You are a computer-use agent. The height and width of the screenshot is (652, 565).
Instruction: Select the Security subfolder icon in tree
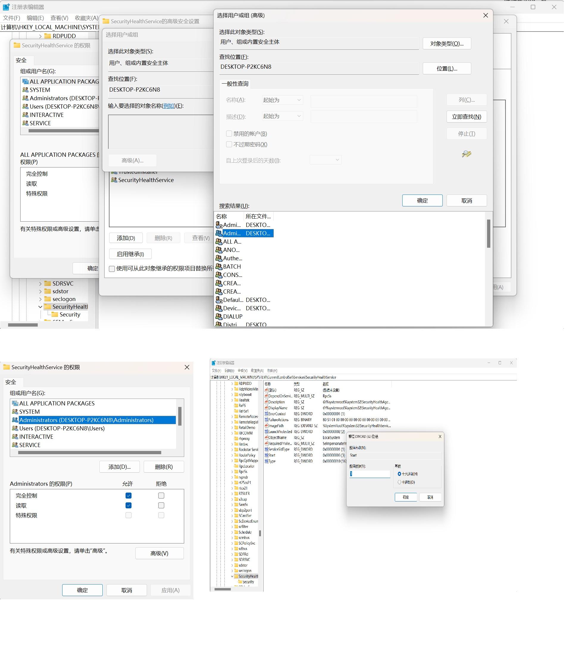tap(55, 315)
